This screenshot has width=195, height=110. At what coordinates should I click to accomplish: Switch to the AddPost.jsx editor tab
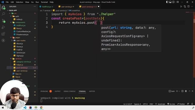pos(46,6)
